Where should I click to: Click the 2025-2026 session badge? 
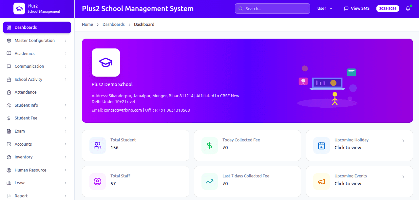[388, 9]
